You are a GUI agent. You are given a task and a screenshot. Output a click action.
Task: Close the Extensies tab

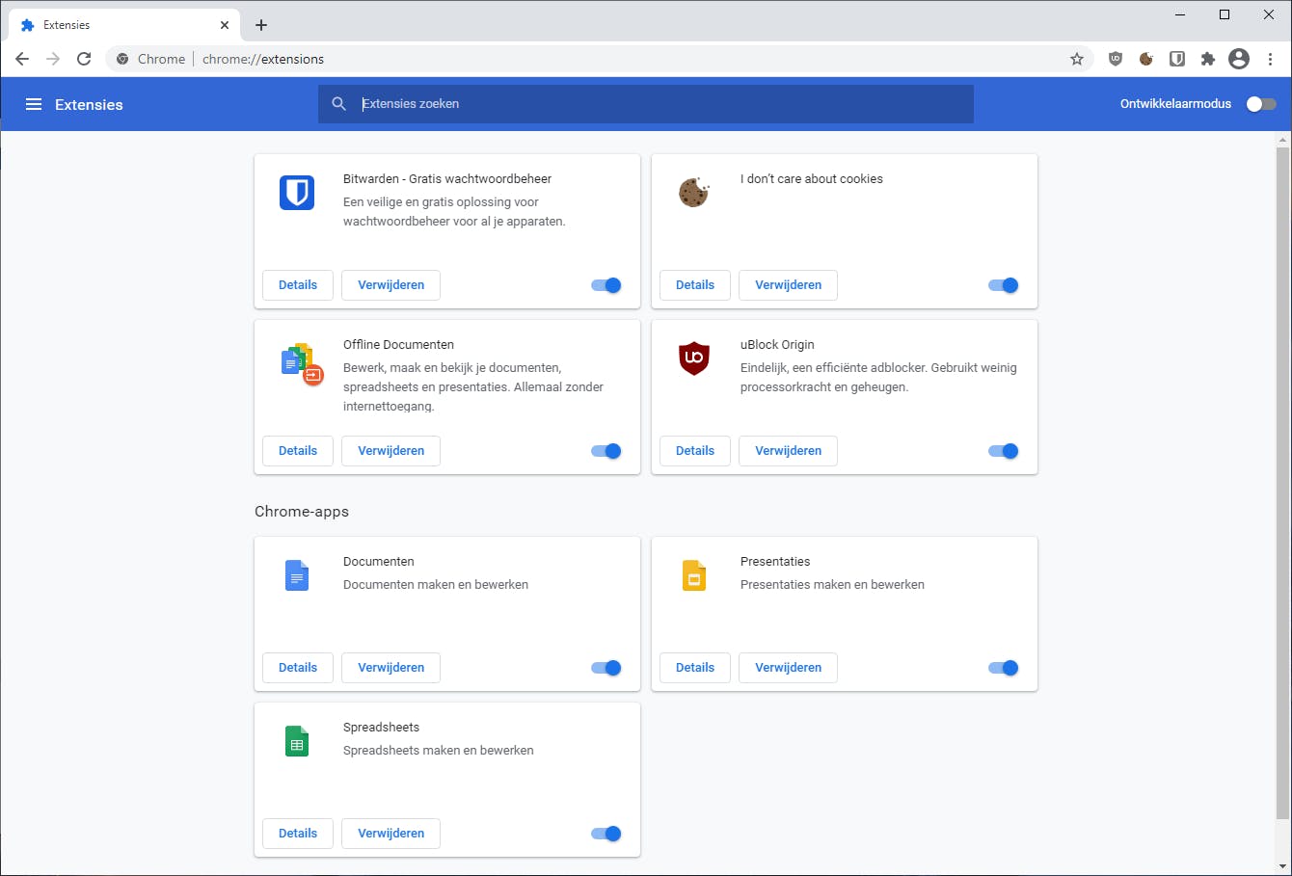pos(225,25)
